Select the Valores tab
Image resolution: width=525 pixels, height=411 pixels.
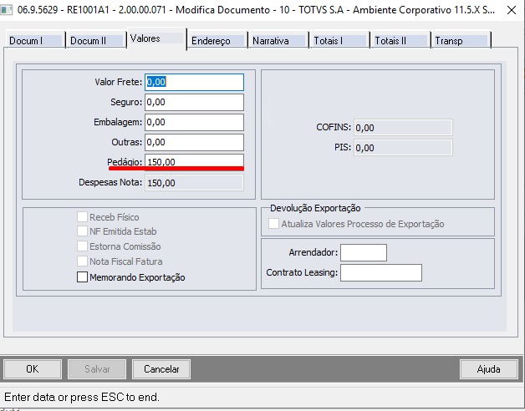click(x=156, y=38)
